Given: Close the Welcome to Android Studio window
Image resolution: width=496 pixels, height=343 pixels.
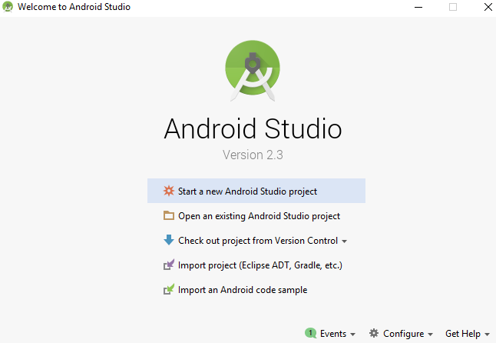Looking at the screenshot, I should coord(488,7).
